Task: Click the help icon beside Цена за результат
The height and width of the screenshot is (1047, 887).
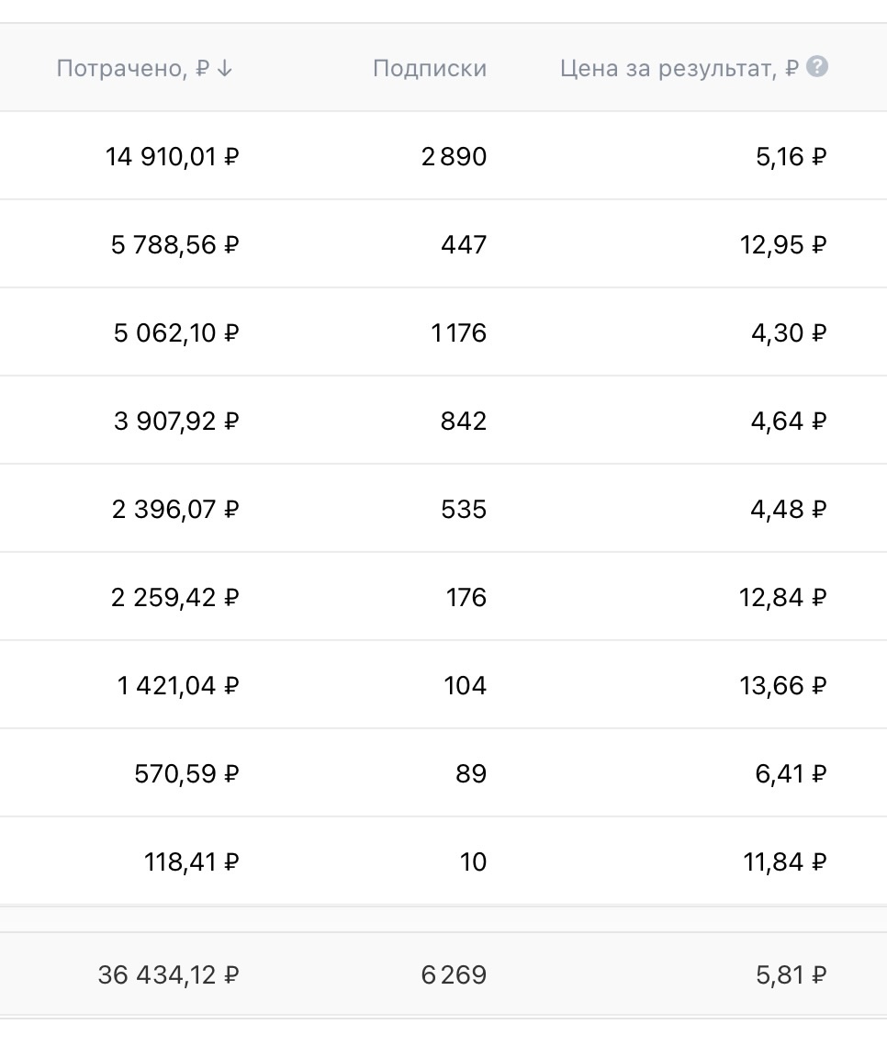Action: [817, 67]
